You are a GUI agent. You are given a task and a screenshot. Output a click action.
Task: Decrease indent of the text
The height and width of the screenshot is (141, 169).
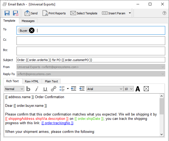click(x=73, y=89)
